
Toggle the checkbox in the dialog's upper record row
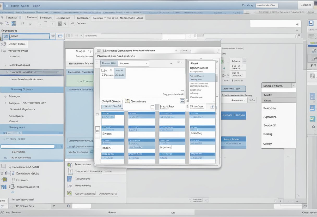[x=103, y=70]
